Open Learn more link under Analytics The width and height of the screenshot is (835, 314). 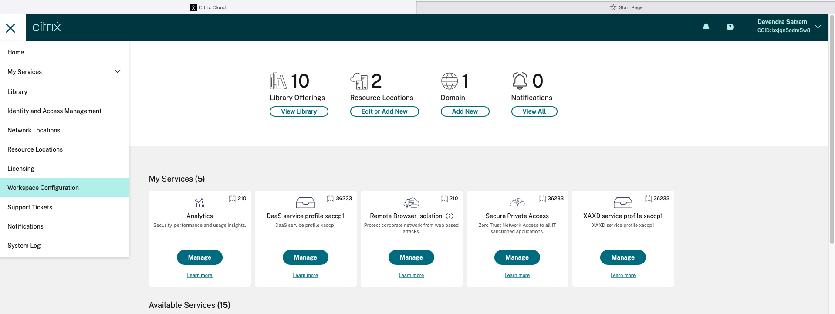[x=199, y=275]
